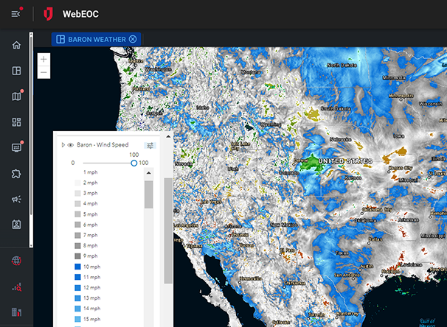
Task: Zoom out on the map
Action: point(44,72)
